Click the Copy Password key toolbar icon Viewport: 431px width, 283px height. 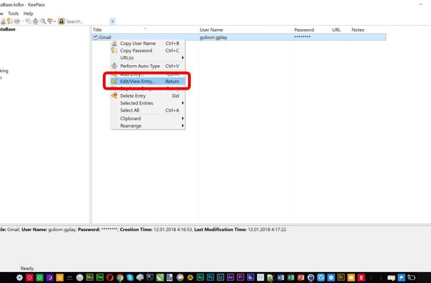(9, 21)
